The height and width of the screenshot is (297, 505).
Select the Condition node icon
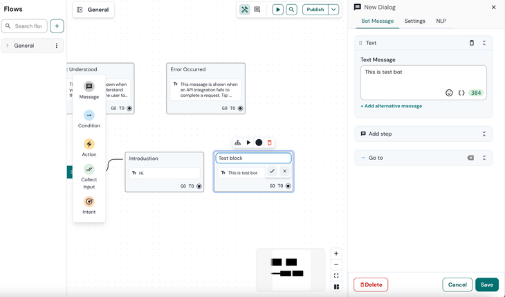pyautogui.click(x=89, y=116)
